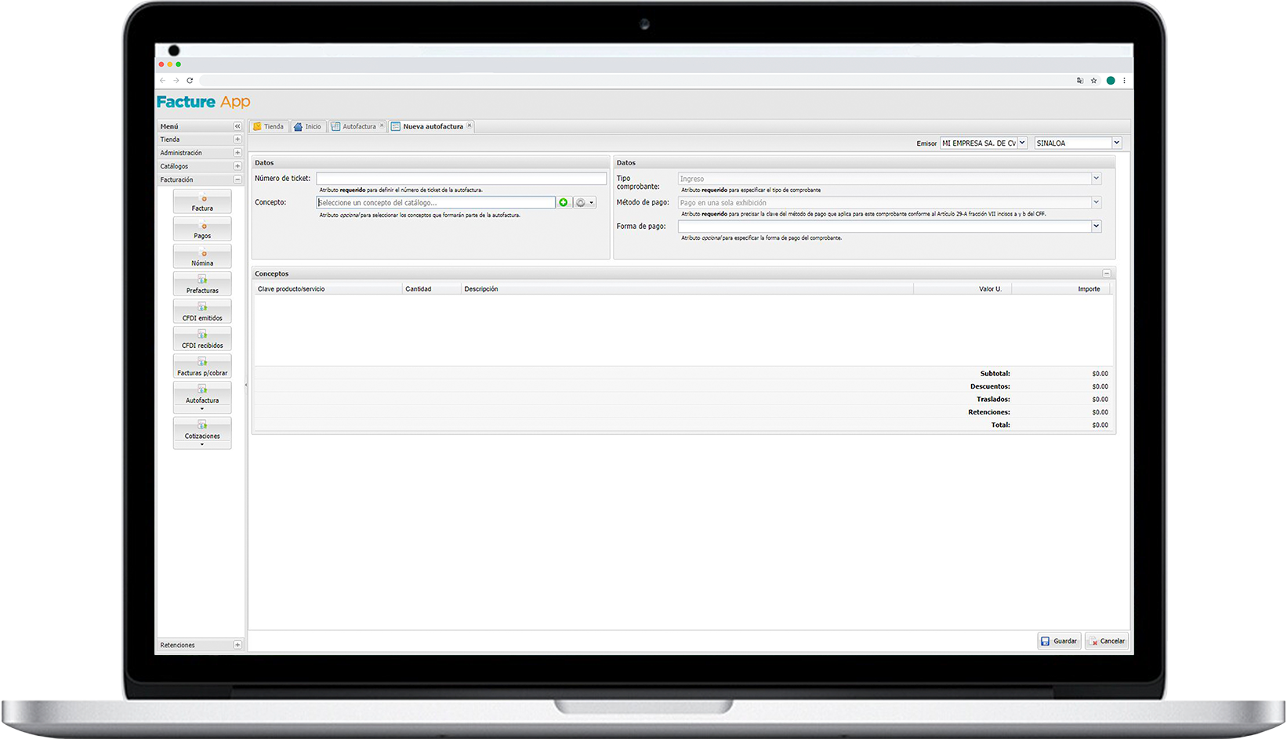Collapse the Facturación menu section
The image size is (1287, 739).
[x=237, y=179]
